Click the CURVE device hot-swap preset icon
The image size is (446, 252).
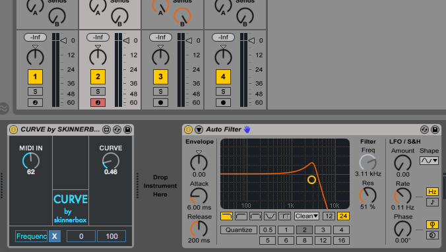117,130
